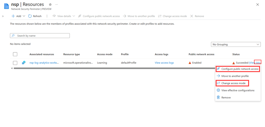Check the nsp-log-analytics workspace row checkbox
Image resolution: width=265 pixels, height=127 pixels.
coord(15,63)
